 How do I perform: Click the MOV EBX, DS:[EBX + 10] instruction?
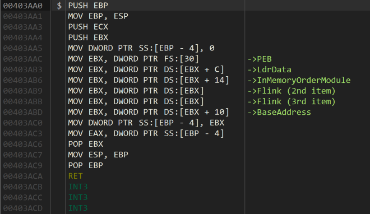149,112
